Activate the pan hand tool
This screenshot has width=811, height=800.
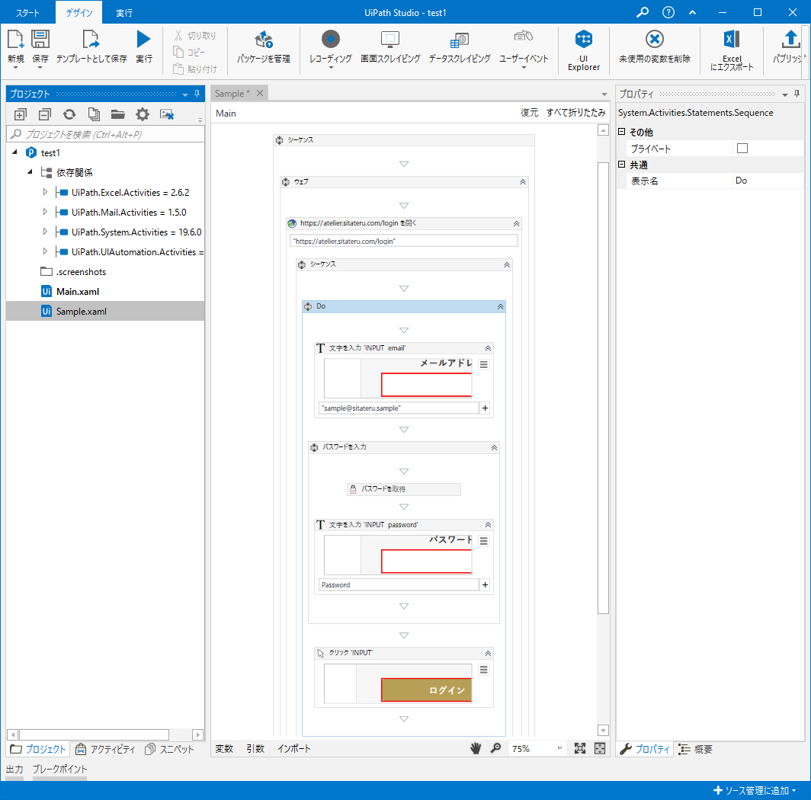coord(476,748)
